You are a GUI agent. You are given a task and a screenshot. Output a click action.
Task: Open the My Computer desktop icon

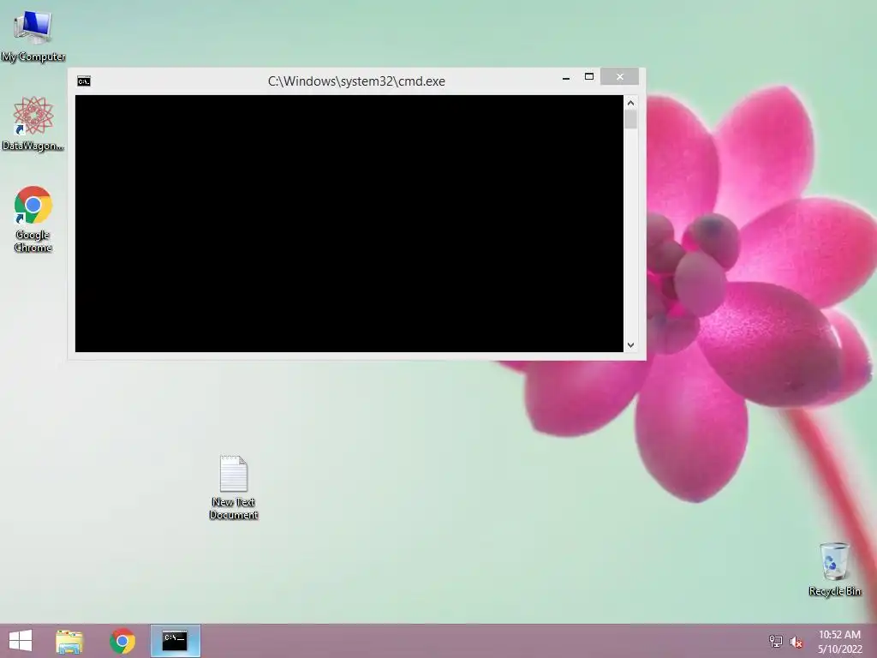pyautogui.click(x=33, y=36)
